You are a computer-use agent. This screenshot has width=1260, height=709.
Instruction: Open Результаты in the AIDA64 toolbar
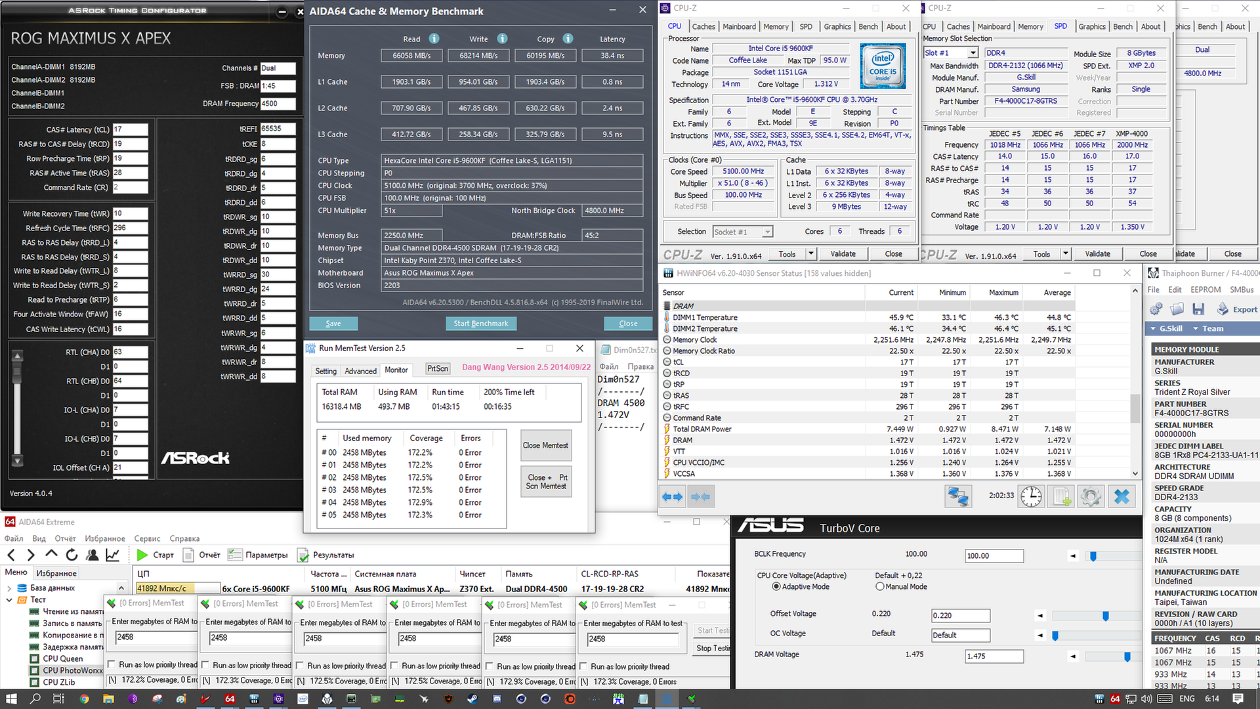click(326, 555)
